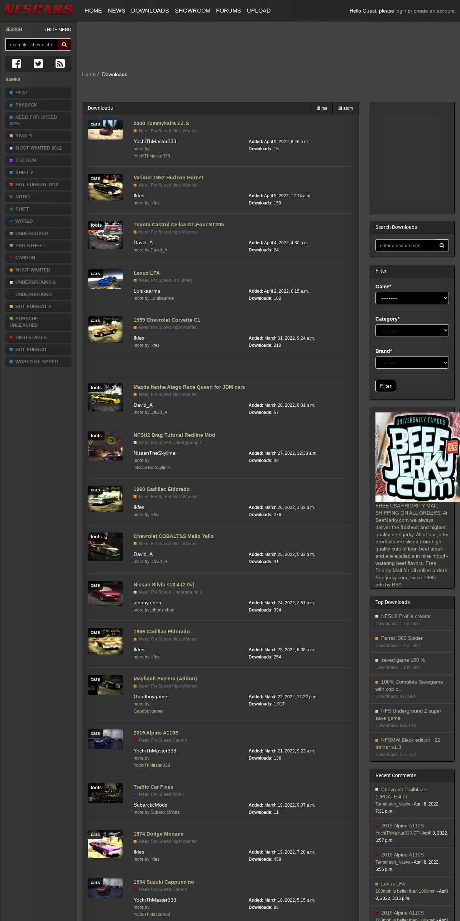
Task: Open the Various 1952 Hudson Hornet thumbnail
Action: coord(105,187)
